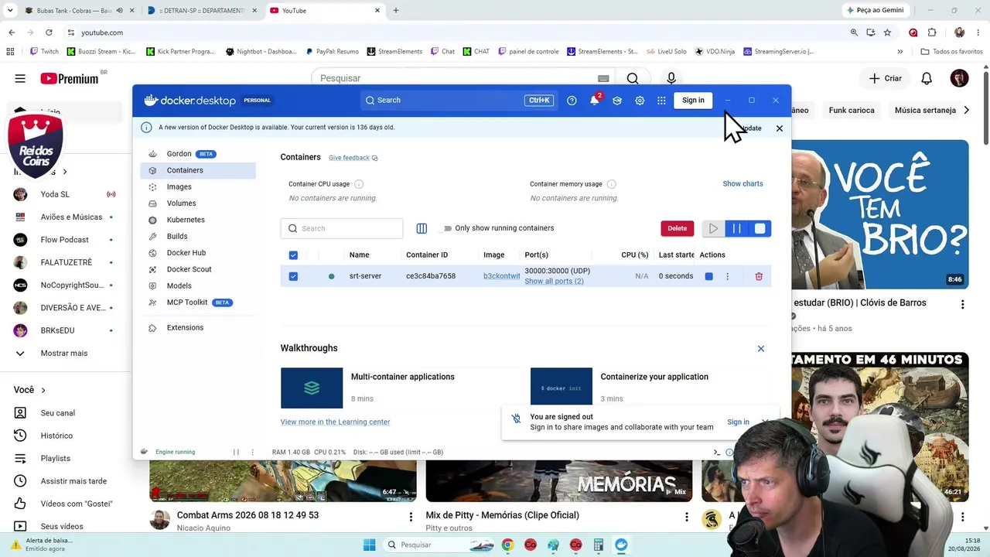Viewport: 990px width, 557px height.
Task: Open Extensions in Docker sidebar
Action: tap(198, 328)
